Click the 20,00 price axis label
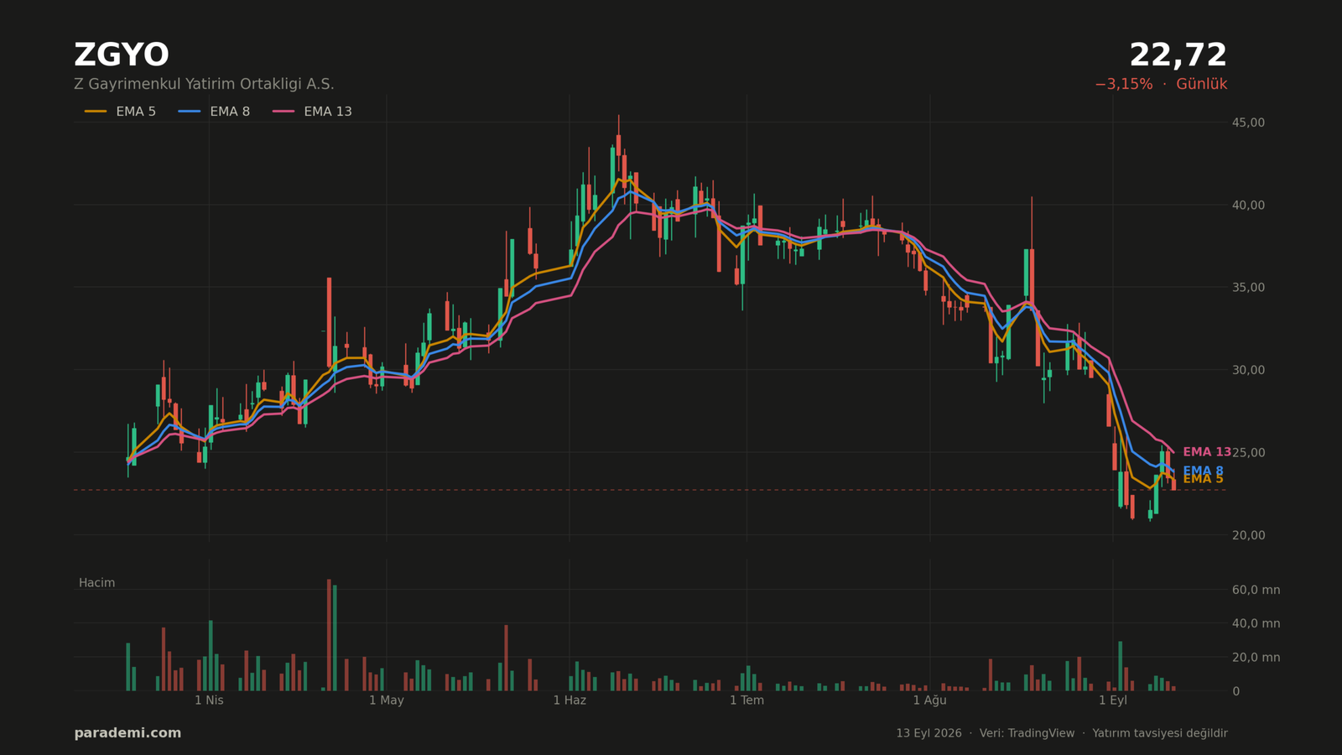Image resolution: width=1342 pixels, height=755 pixels. (1248, 535)
